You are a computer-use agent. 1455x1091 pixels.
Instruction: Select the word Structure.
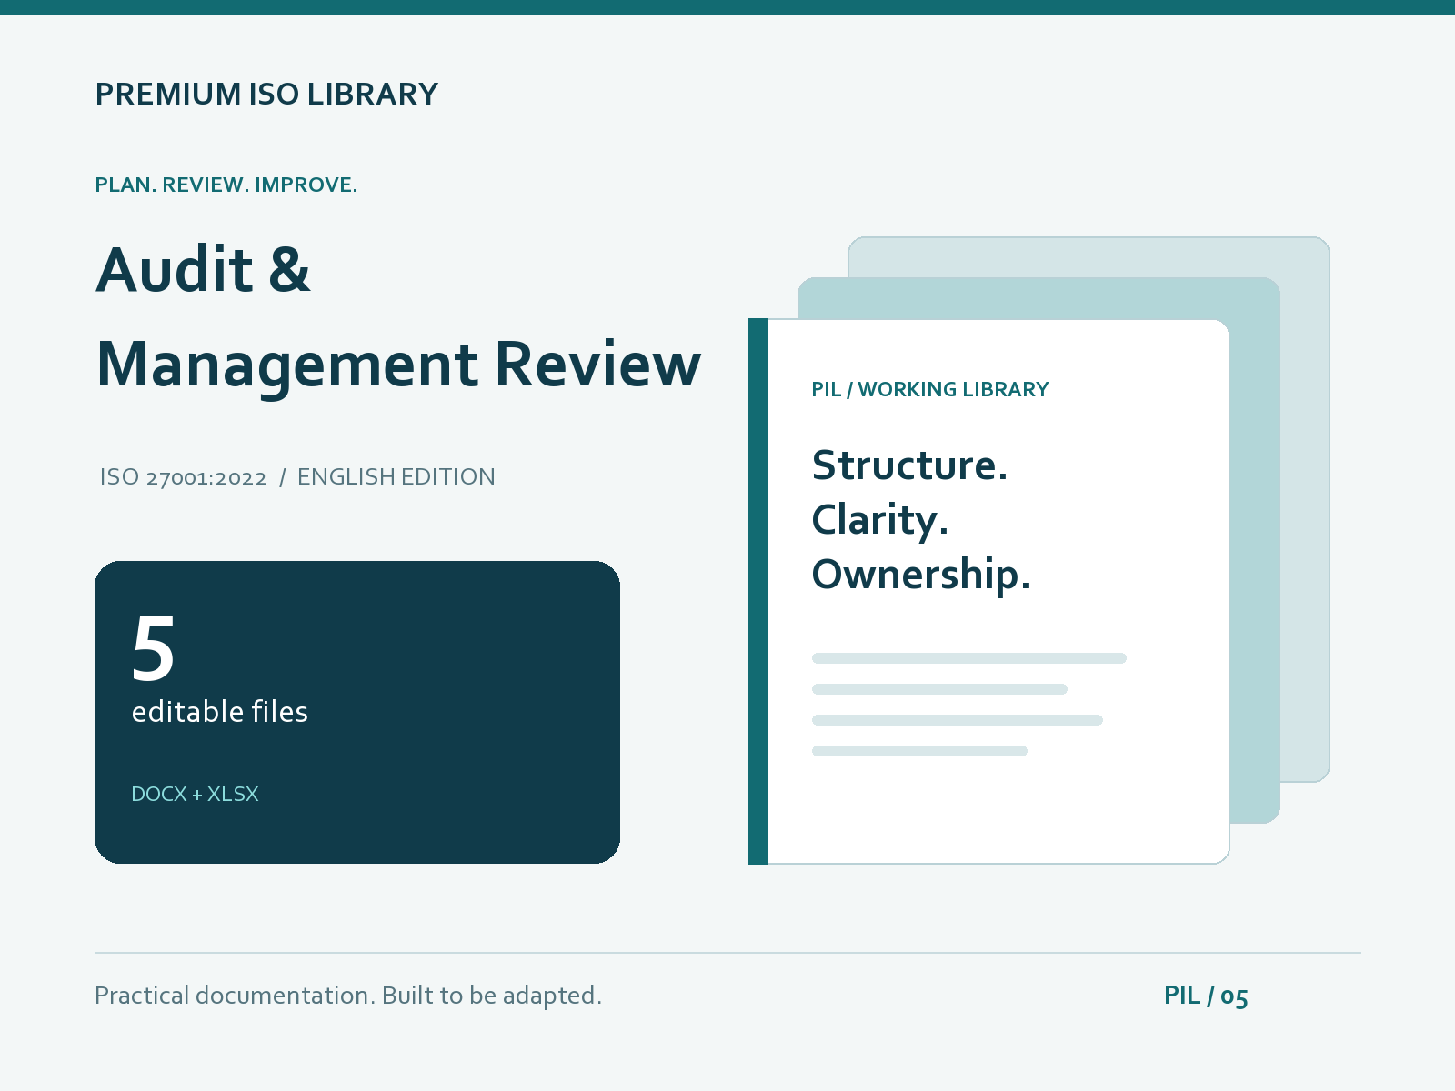point(909,465)
